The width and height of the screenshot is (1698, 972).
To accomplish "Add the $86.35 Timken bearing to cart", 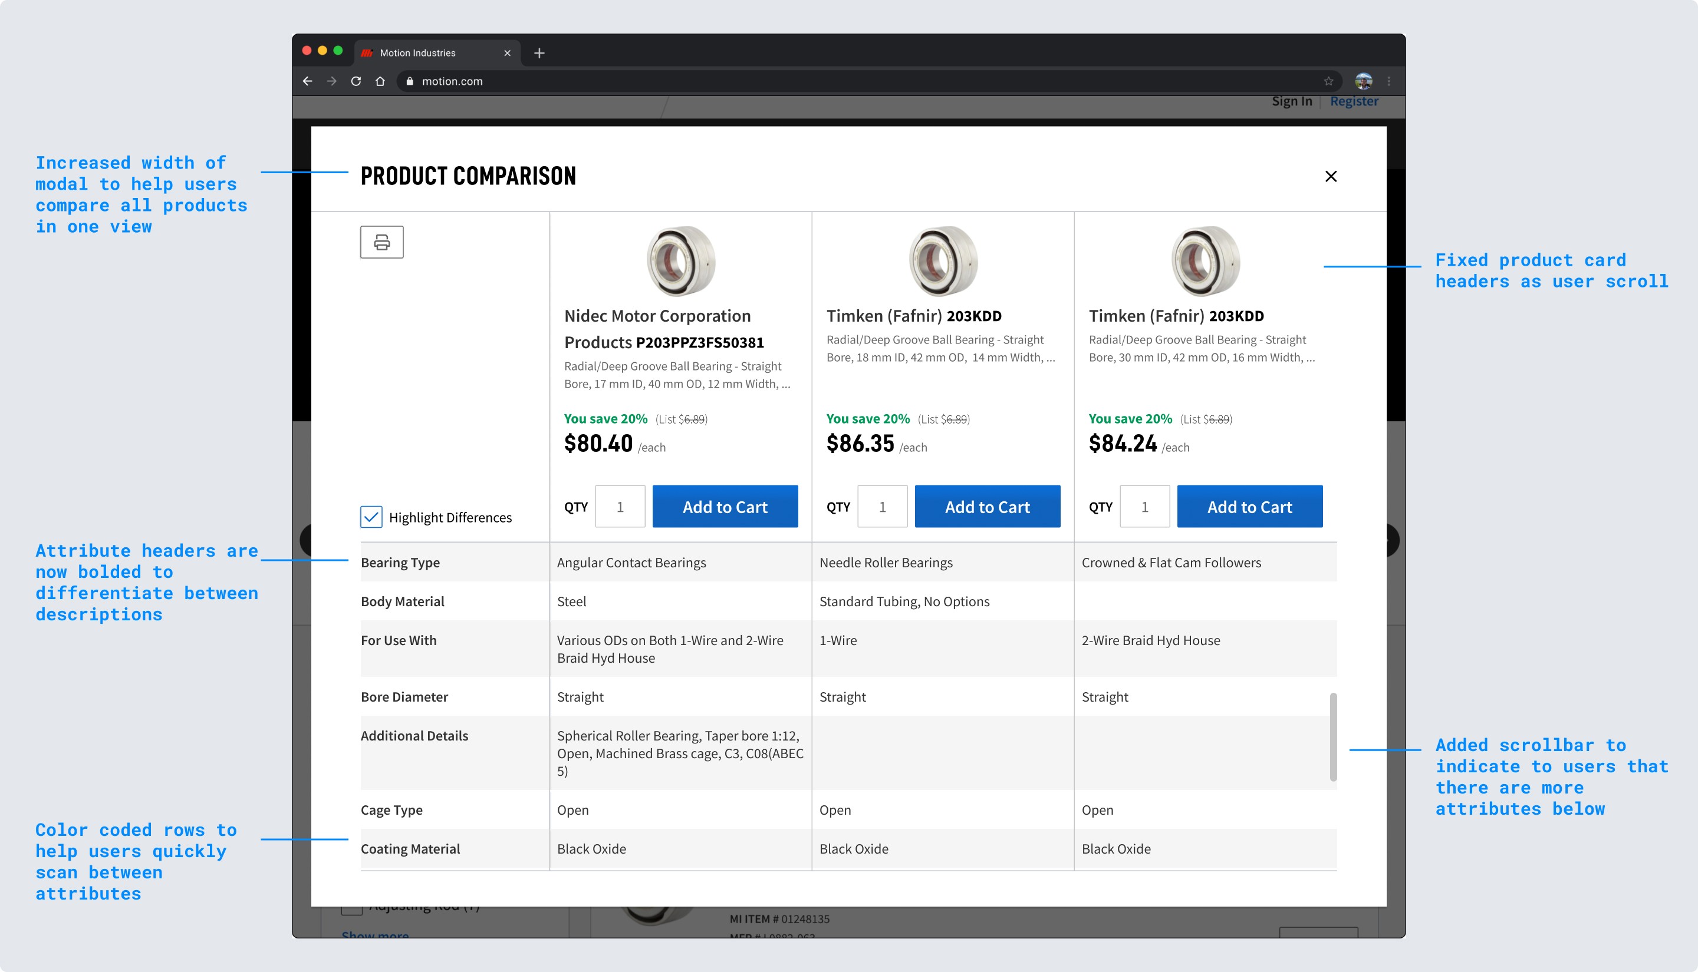I will 986,506.
